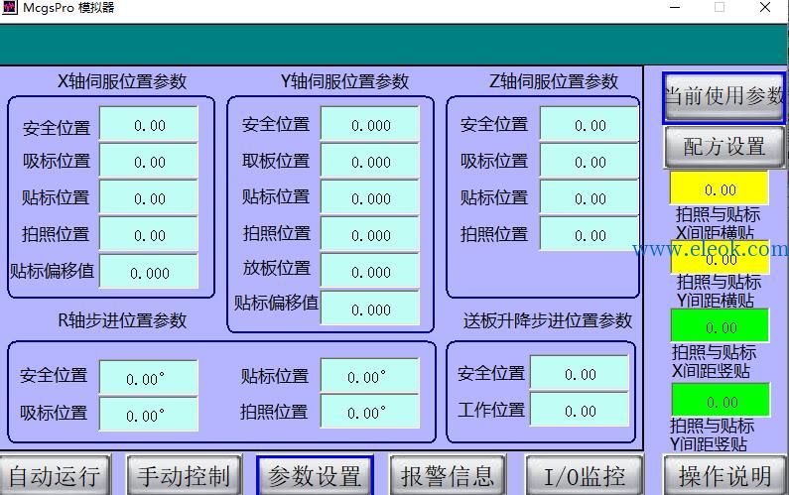Open the 自动运行 screen

(x=55, y=475)
